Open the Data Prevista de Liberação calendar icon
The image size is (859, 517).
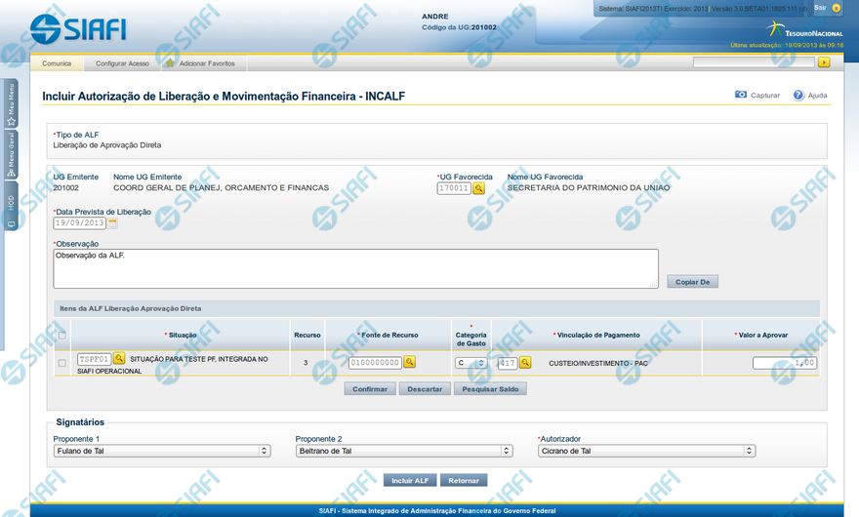coord(112,223)
